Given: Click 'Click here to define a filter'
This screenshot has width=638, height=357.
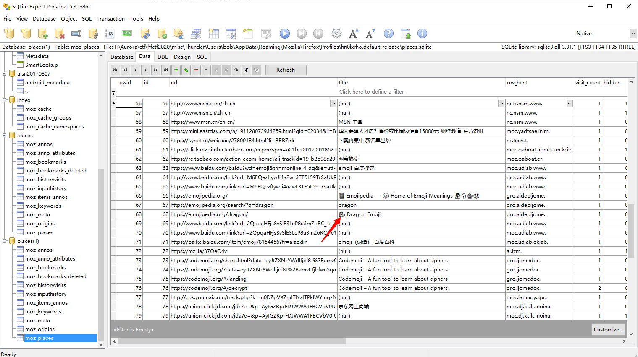Looking at the screenshot, I should point(372,92).
